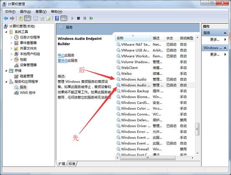
Task: Toggle the Show/Hide action pane icon
Action: (x=63, y=18)
